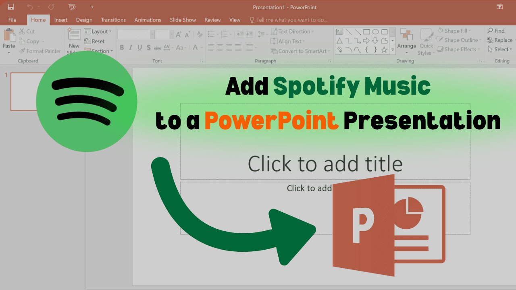Pick the oval shape from the shapes gallery
This screenshot has width=516, height=290.
tap(375, 32)
